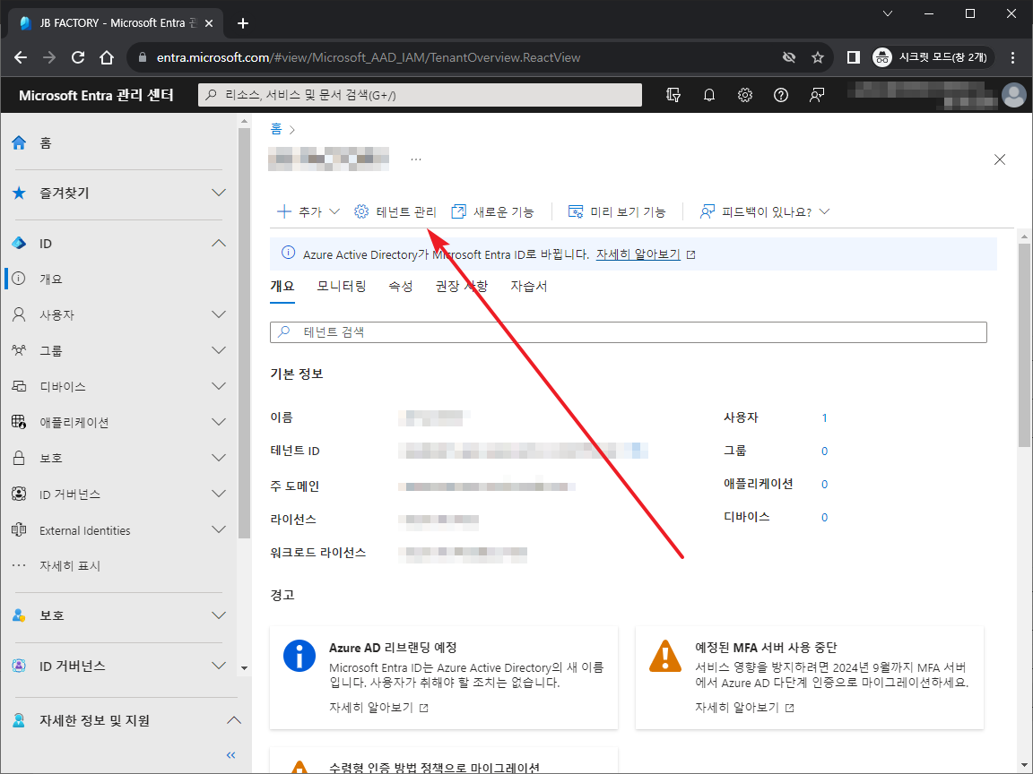Screen dimensions: 1033x774
Task: Open the Chrome side panel icon
Action: point(853,57)
